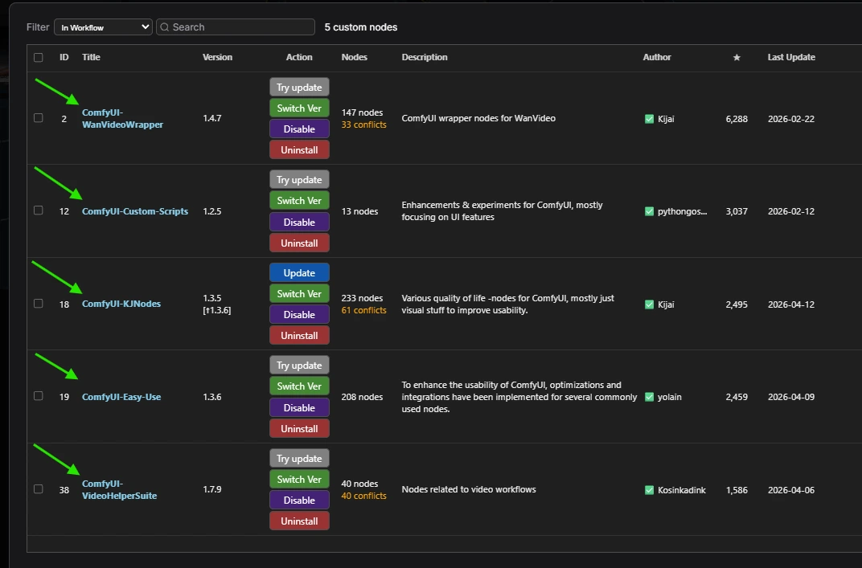Click the verified checkmark icon beside pythongos
This screenshot has width=862, height=568.
[x=649, y=211]
